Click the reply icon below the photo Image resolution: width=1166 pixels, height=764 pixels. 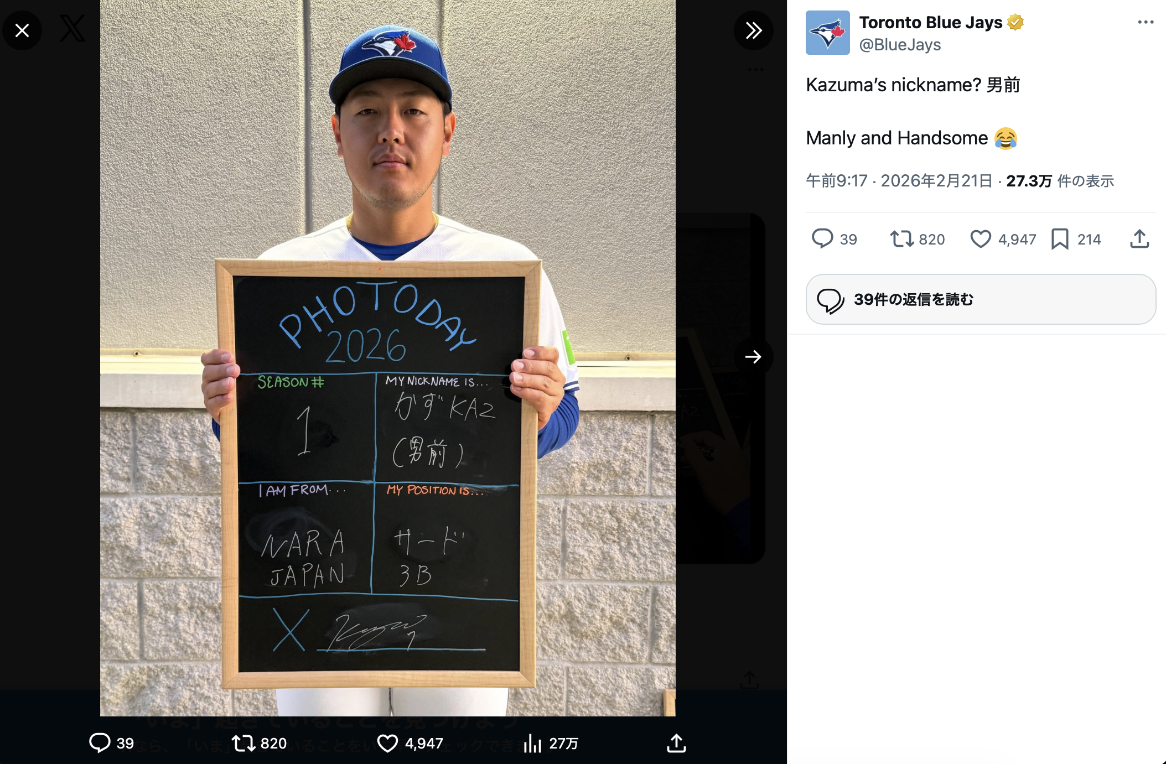100,742
